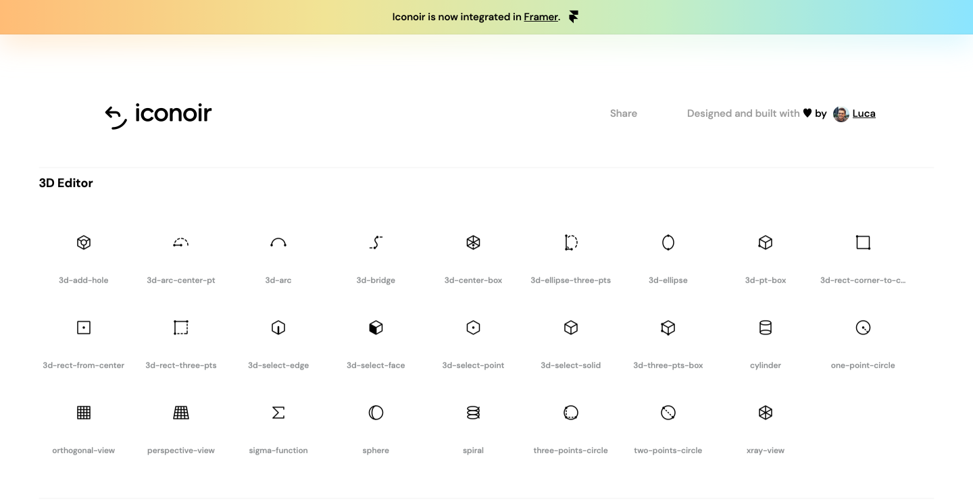
Task: Click the sigma-function icon
Action: coord(278,413)
